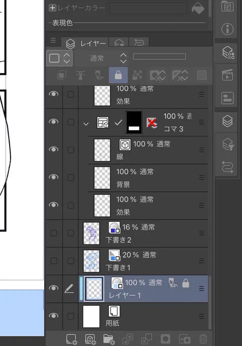Open the information panel in right sidebar
Screen dimensions: 242x346
click(227, 28)
